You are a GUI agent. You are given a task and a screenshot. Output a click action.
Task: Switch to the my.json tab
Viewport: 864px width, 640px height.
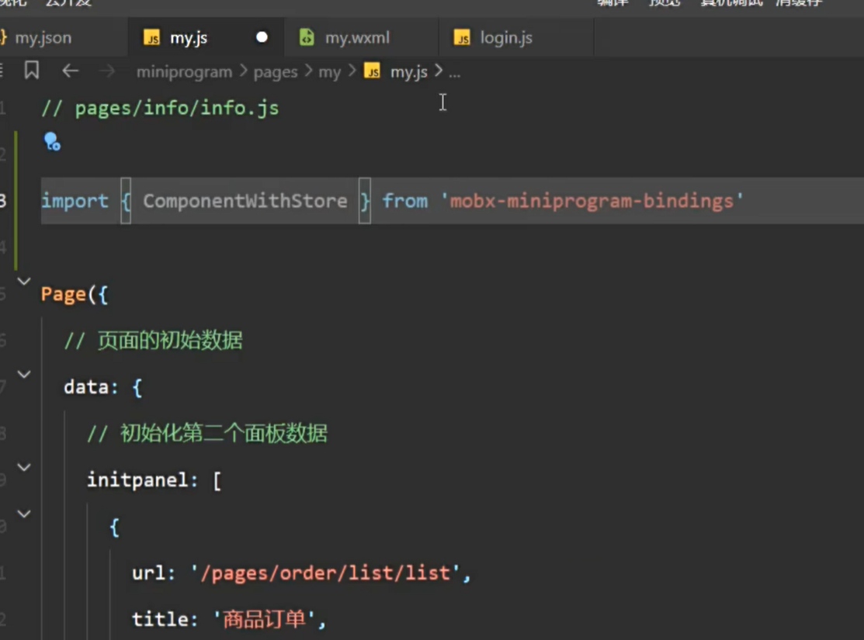(x=43, y=38)
